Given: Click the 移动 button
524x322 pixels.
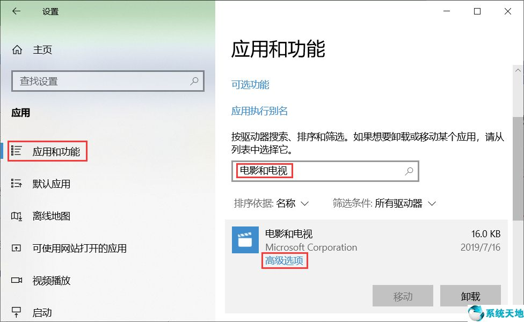Looking at the screenshot, I should pyautogui.click(x=403, y=296).
